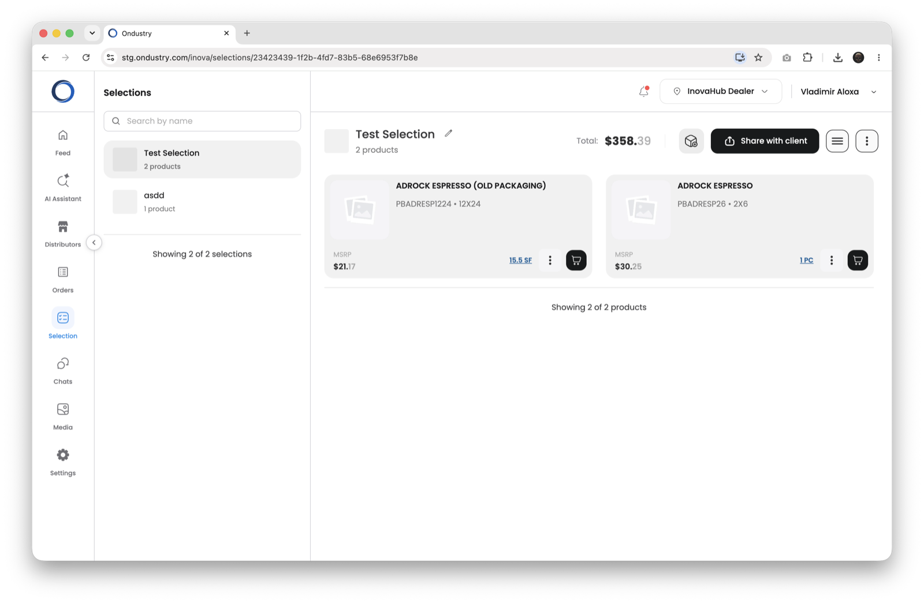Reload the page
Image resolution: width=924 pixels, height=603 pixels.
[86, 58]
